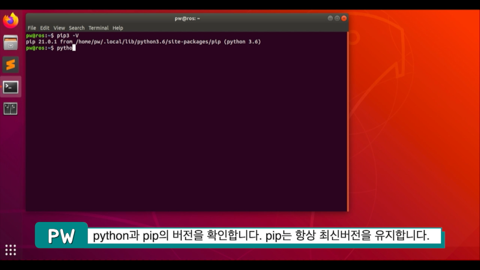Click the terminal scrollbar on right edge

(348, 121)
